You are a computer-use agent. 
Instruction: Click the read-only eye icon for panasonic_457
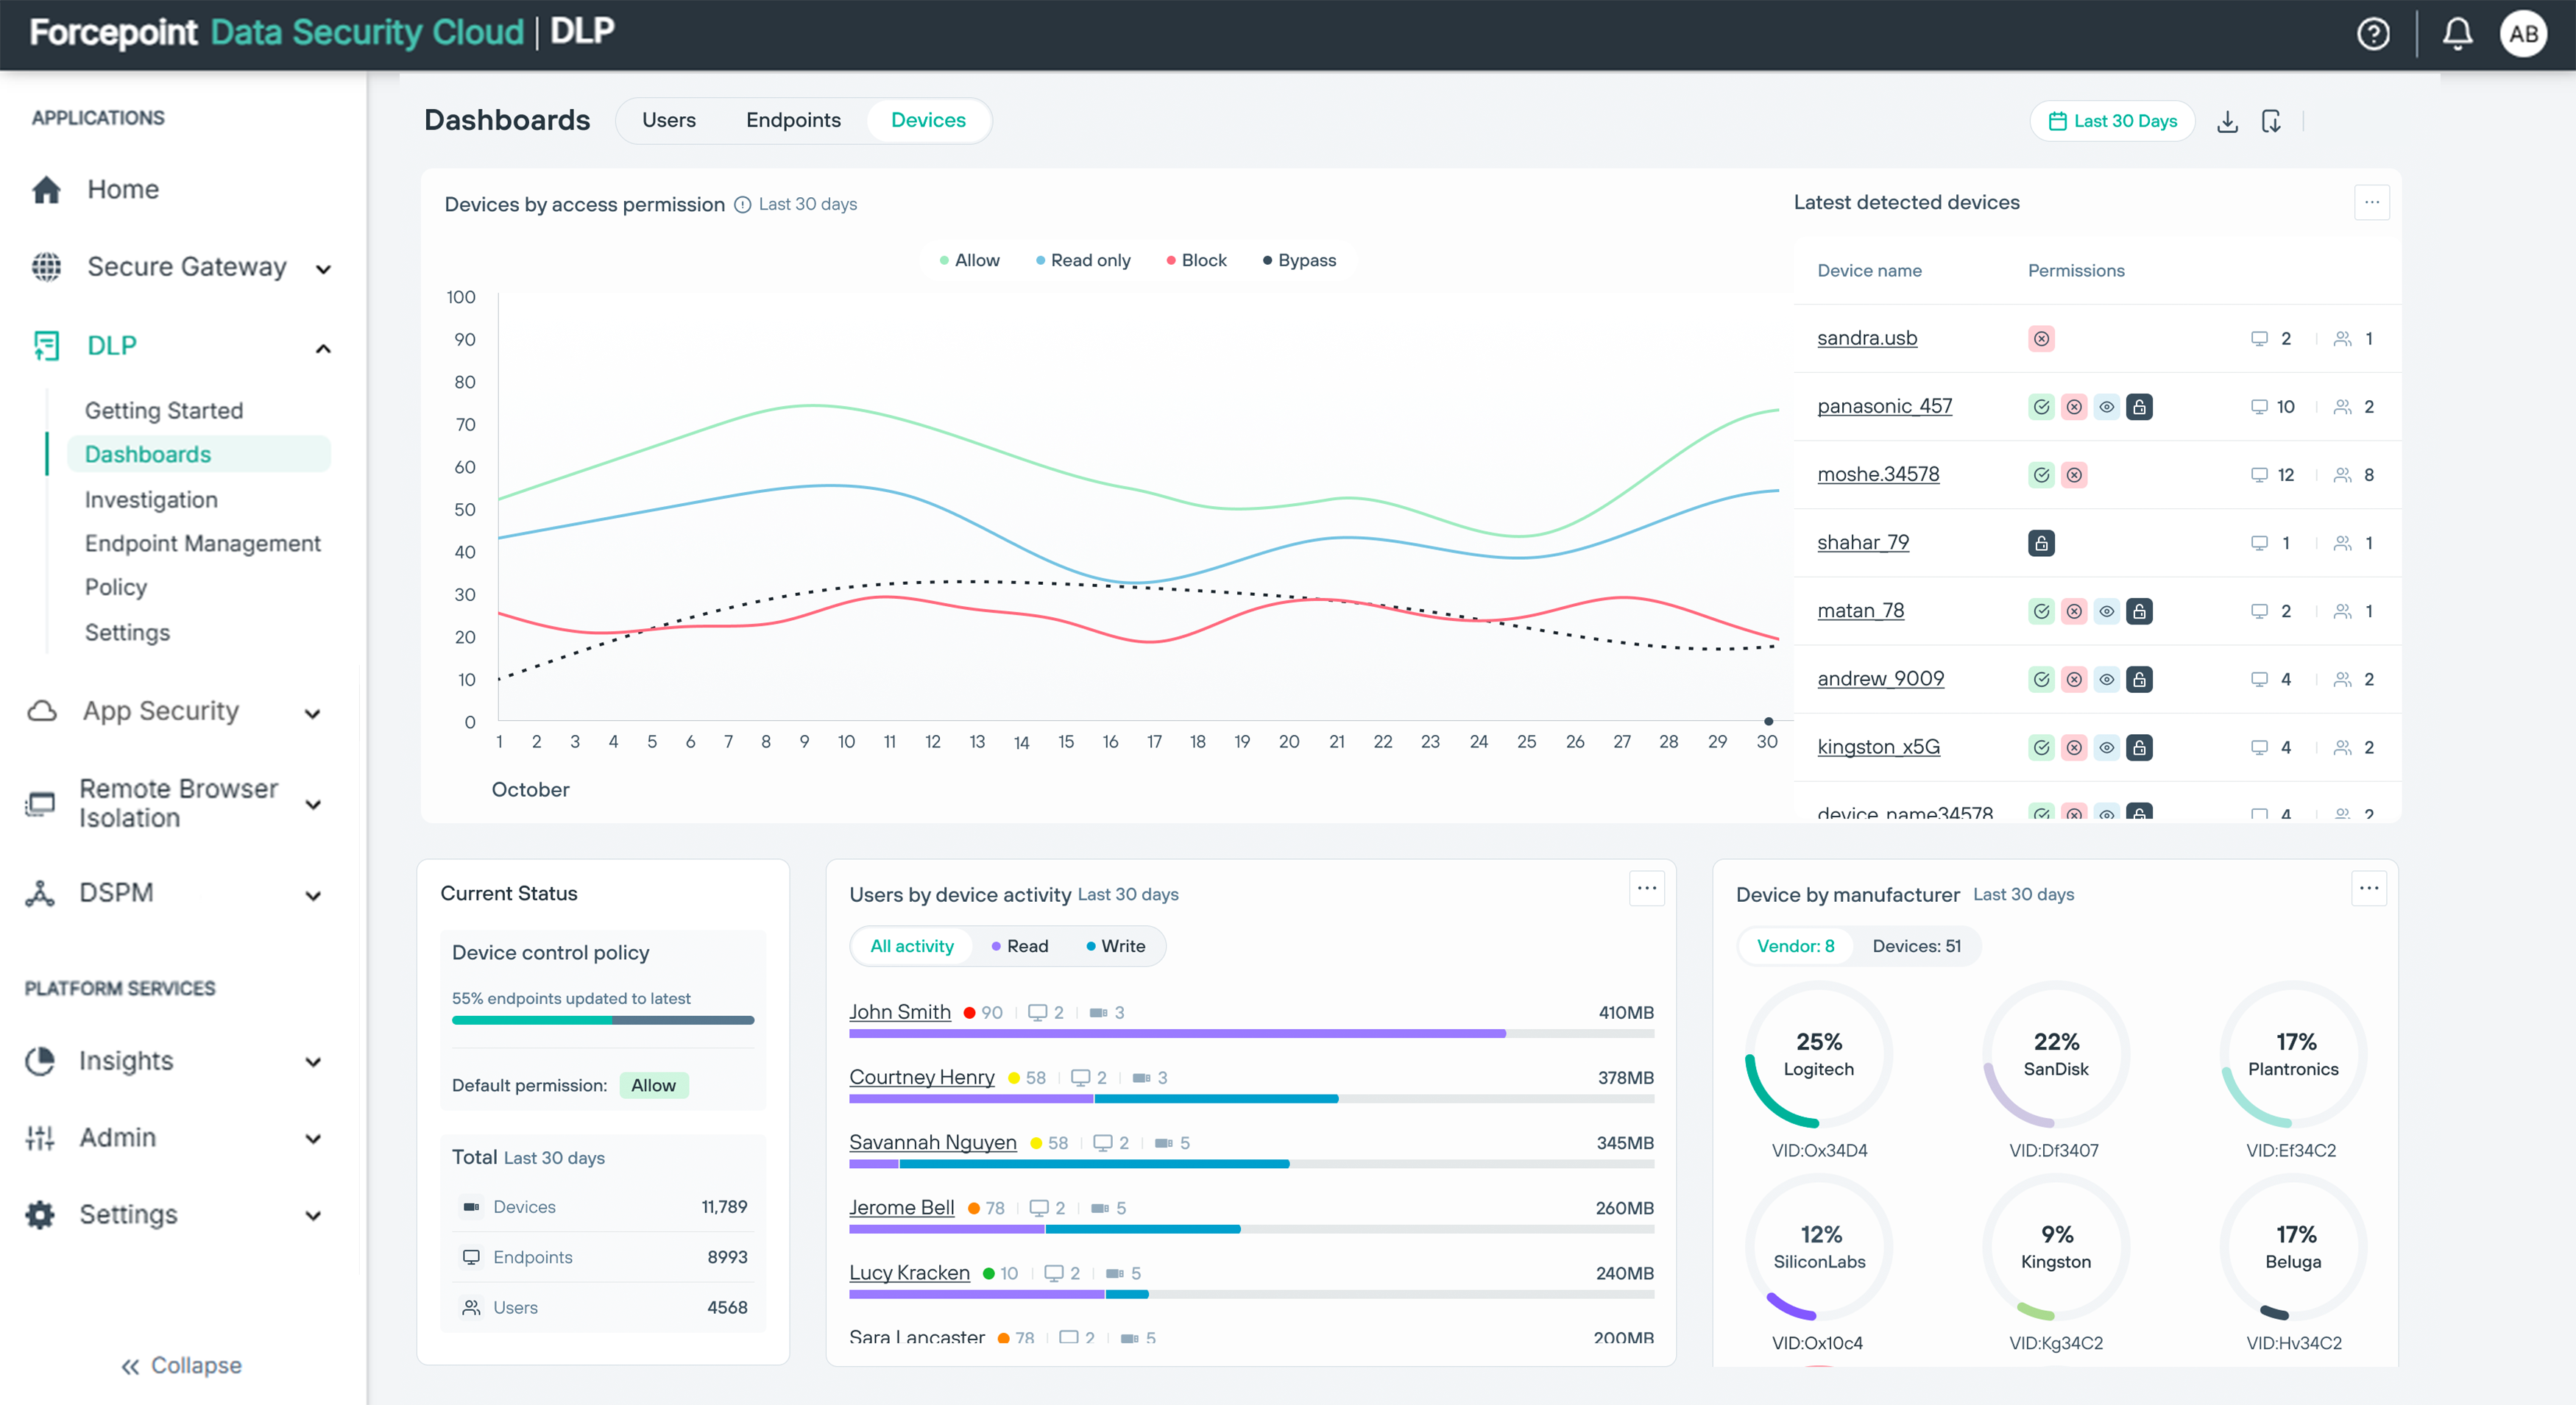[2106, 407]
